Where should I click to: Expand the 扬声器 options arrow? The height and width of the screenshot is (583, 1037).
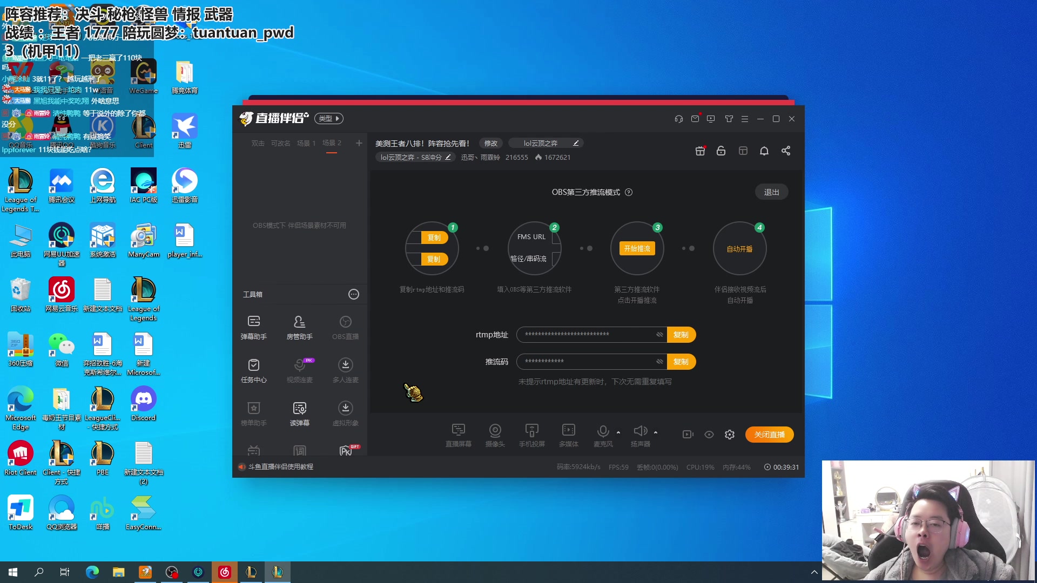[656, 432]
